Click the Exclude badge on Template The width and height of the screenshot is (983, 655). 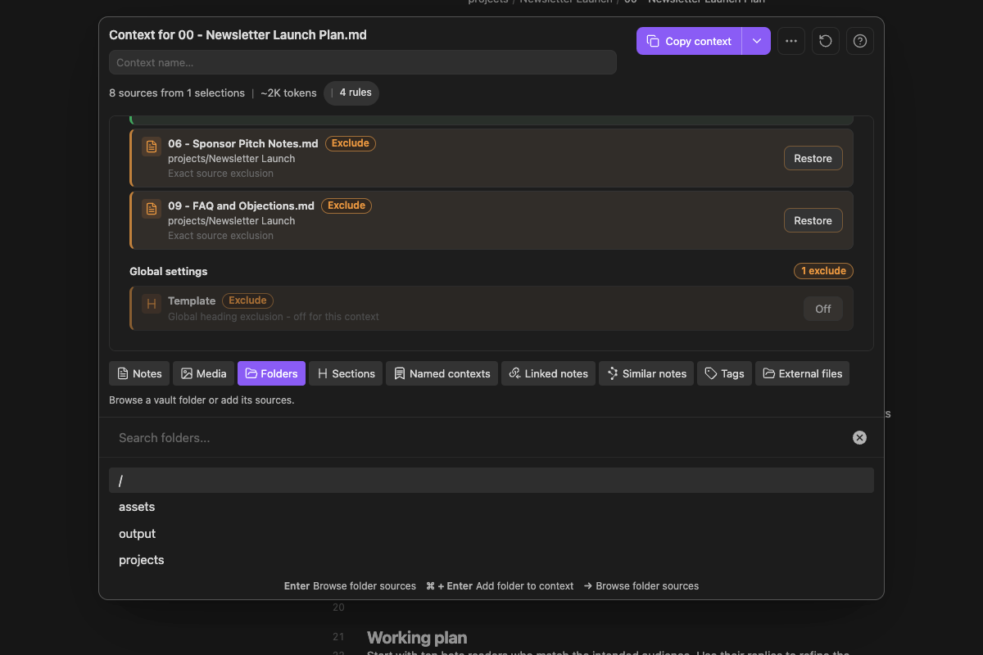247,300
